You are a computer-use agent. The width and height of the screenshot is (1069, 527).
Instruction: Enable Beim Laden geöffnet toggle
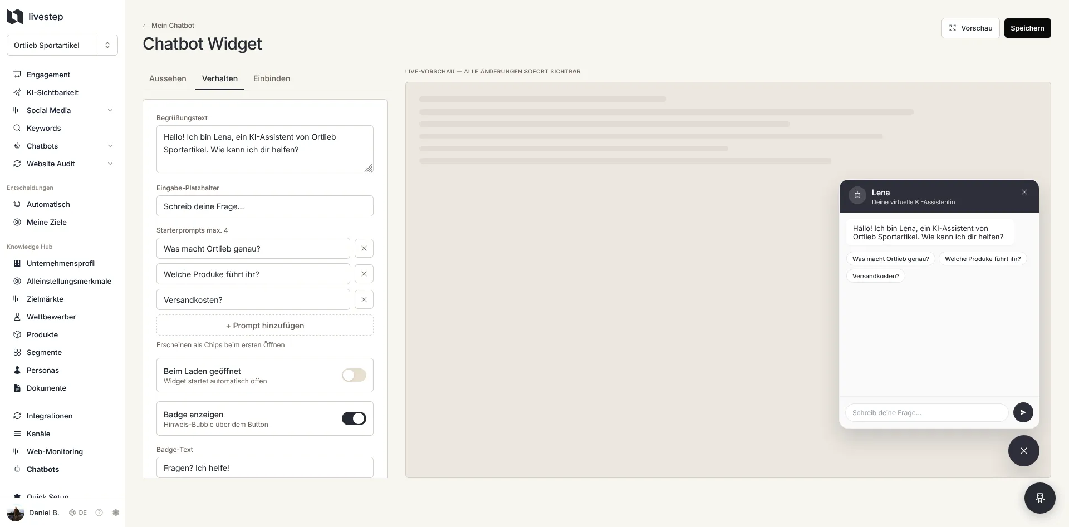354,375
